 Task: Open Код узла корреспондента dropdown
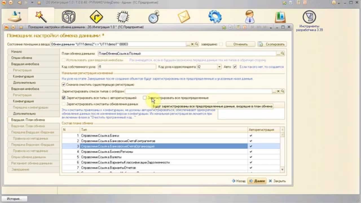[x=219, y=67]
